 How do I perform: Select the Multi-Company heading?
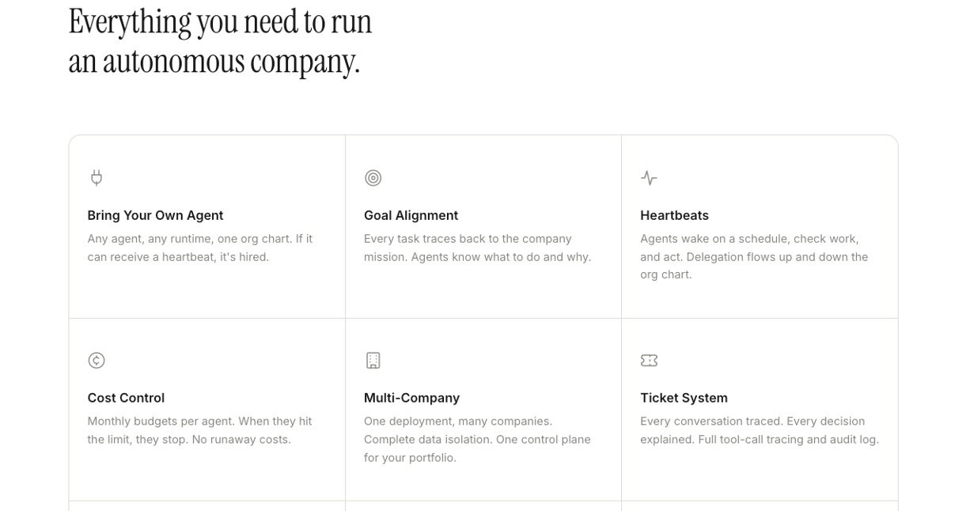[x=412, y=398]
